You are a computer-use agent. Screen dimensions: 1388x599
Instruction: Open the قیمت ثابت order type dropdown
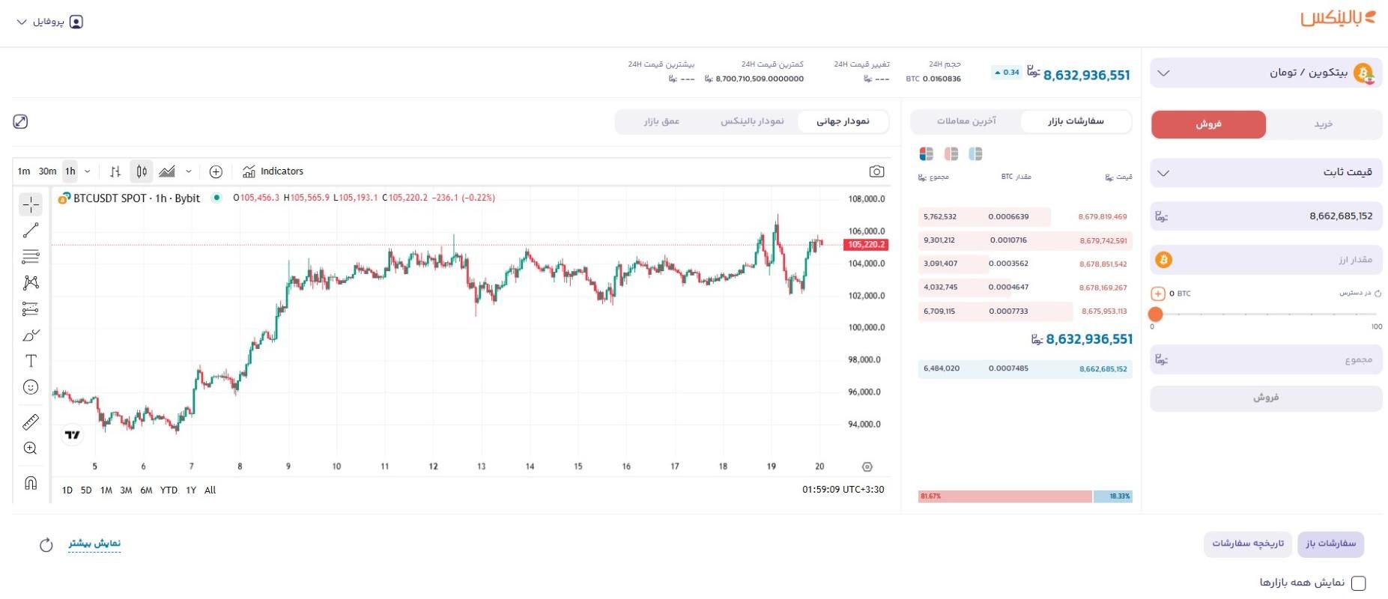pyautogui.click(x=1266, y=172)
